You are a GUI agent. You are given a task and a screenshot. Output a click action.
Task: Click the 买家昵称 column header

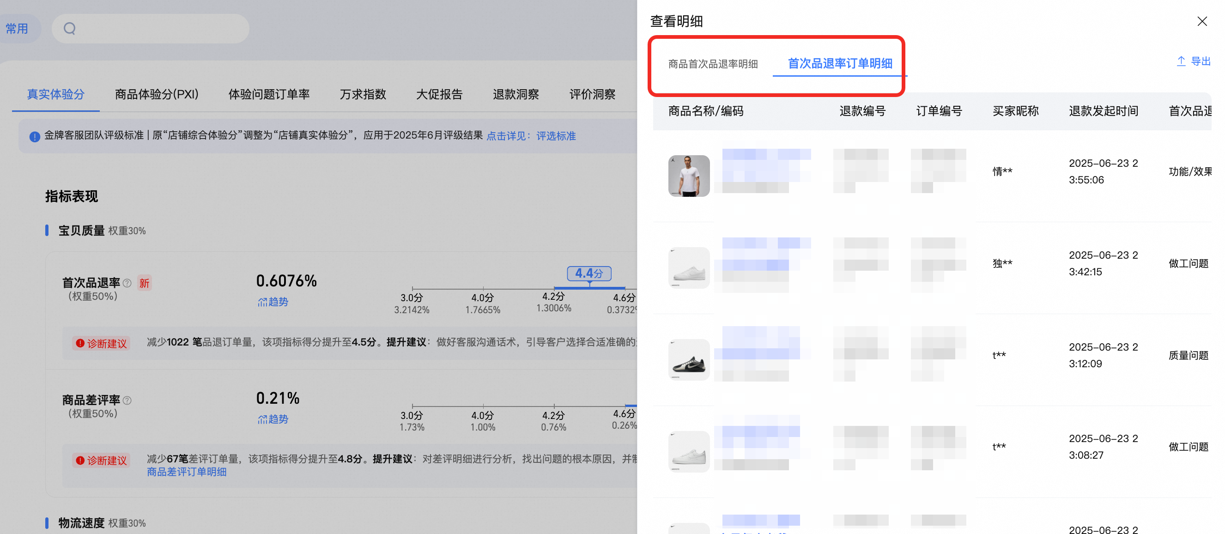[x=1016, y=111]
